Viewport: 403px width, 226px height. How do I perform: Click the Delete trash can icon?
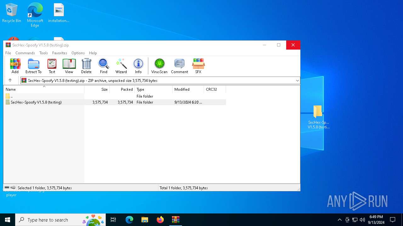(x=86, y=66)
